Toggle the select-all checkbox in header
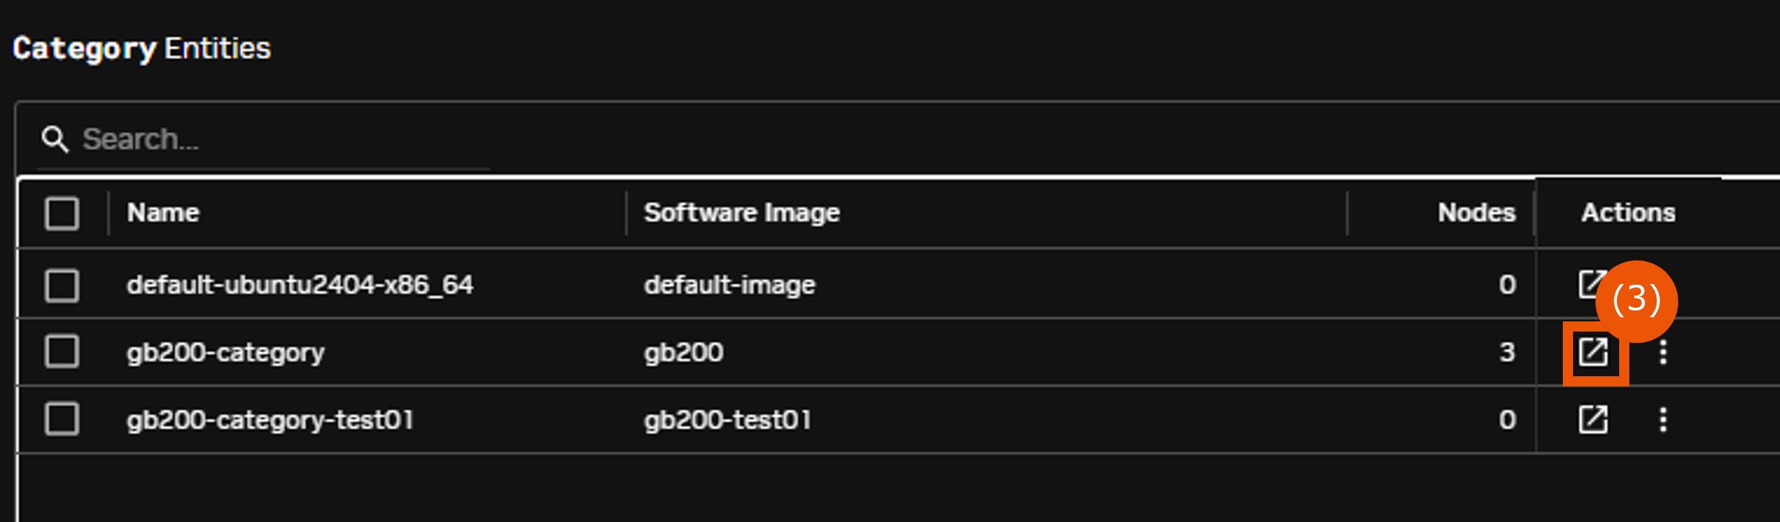Screen dimensions: 1780x522 pyautogui.click(x=62, y=214)
